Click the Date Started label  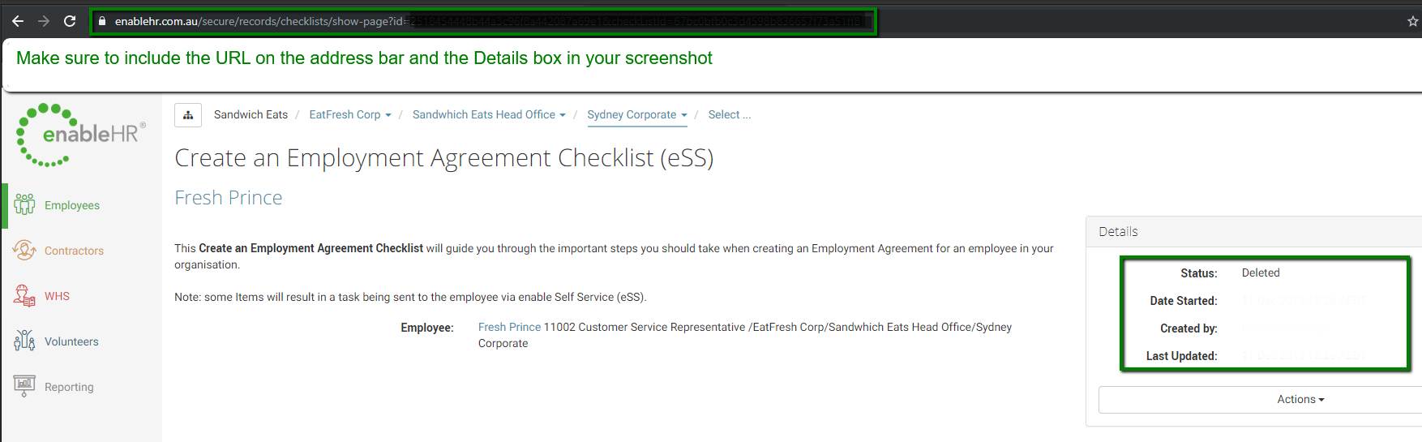[1184, 301]
